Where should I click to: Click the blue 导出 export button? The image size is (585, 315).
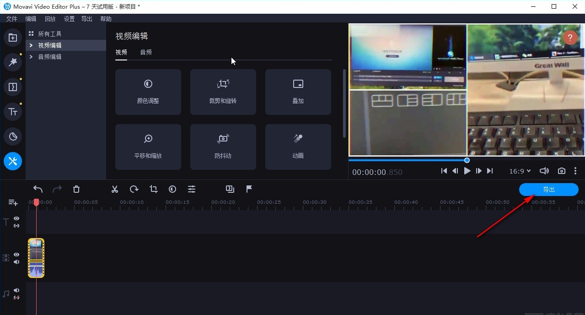549,190
